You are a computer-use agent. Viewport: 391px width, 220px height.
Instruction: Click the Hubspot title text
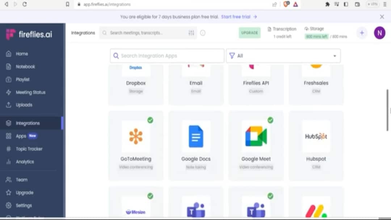pos(316,159)
